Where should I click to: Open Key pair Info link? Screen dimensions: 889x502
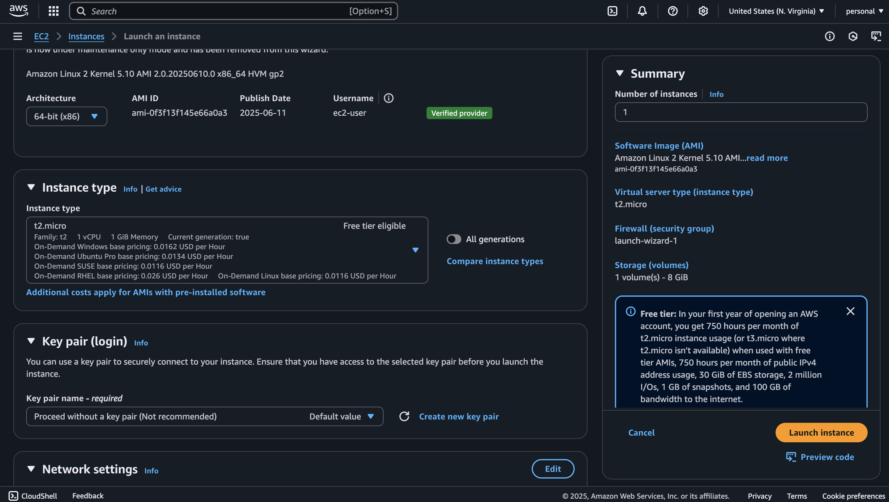[141, 343]
